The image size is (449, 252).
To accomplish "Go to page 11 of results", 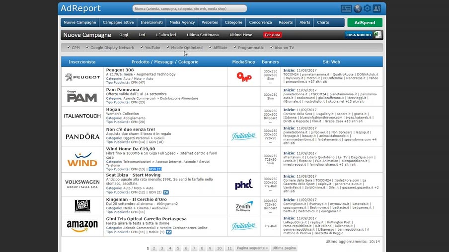I will coord(229,248).
